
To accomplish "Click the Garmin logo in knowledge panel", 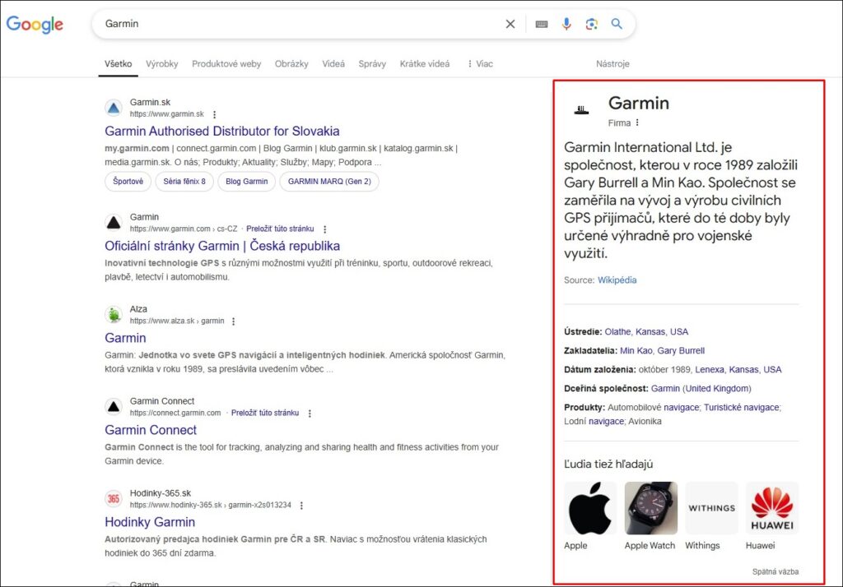I will pyautogui.click(x=581, y=110).
